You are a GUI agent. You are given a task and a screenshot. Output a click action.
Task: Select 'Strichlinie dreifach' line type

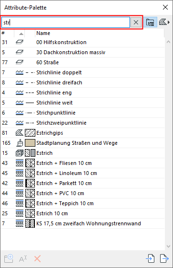point(59,82)
